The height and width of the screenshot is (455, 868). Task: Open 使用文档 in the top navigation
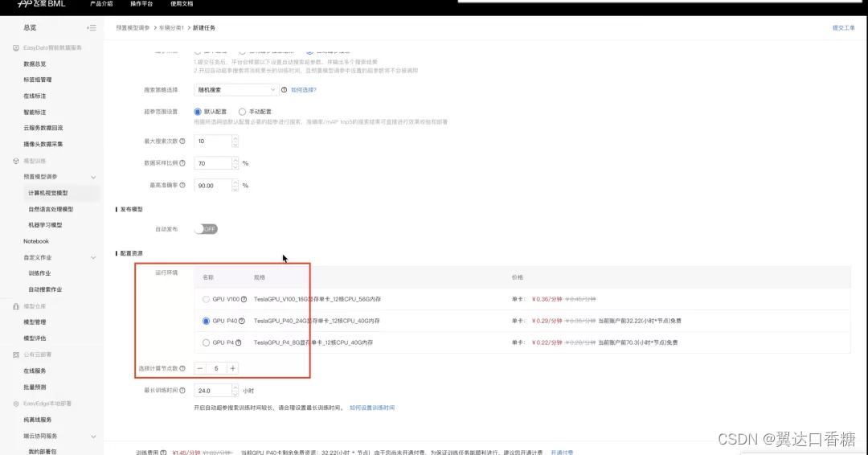pos(182,4)
